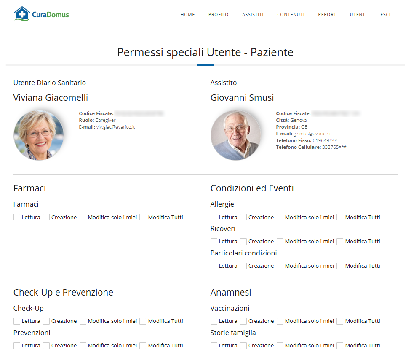
Task: Check Modifica Tutti under Allergie
Action: (x=340, y=217)
